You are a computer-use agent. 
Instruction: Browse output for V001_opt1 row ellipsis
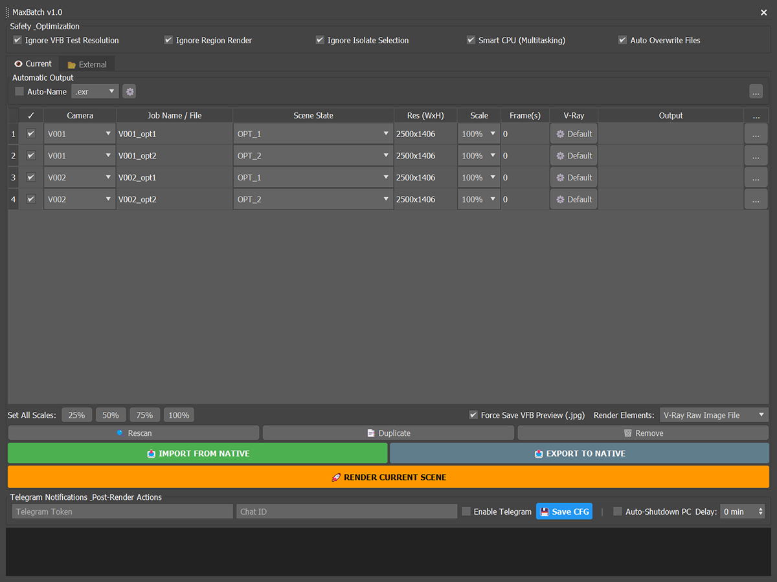(756, 134)
